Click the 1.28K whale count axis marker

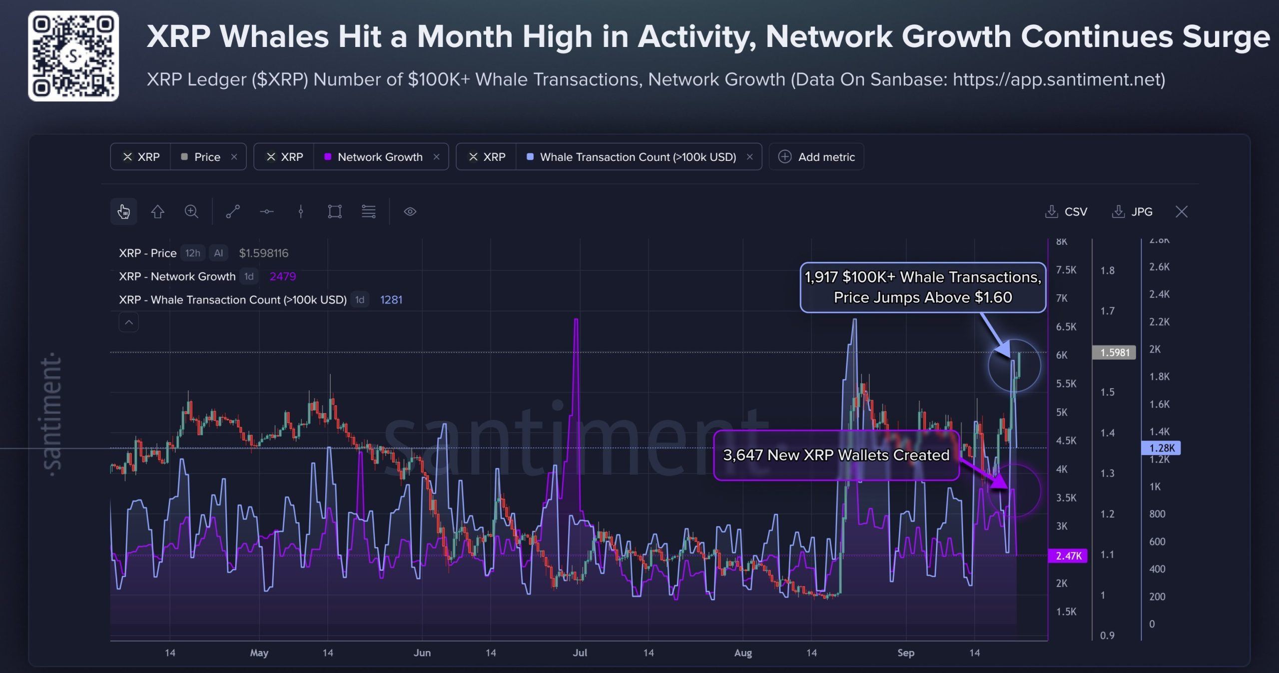[x=1162, y=448]
